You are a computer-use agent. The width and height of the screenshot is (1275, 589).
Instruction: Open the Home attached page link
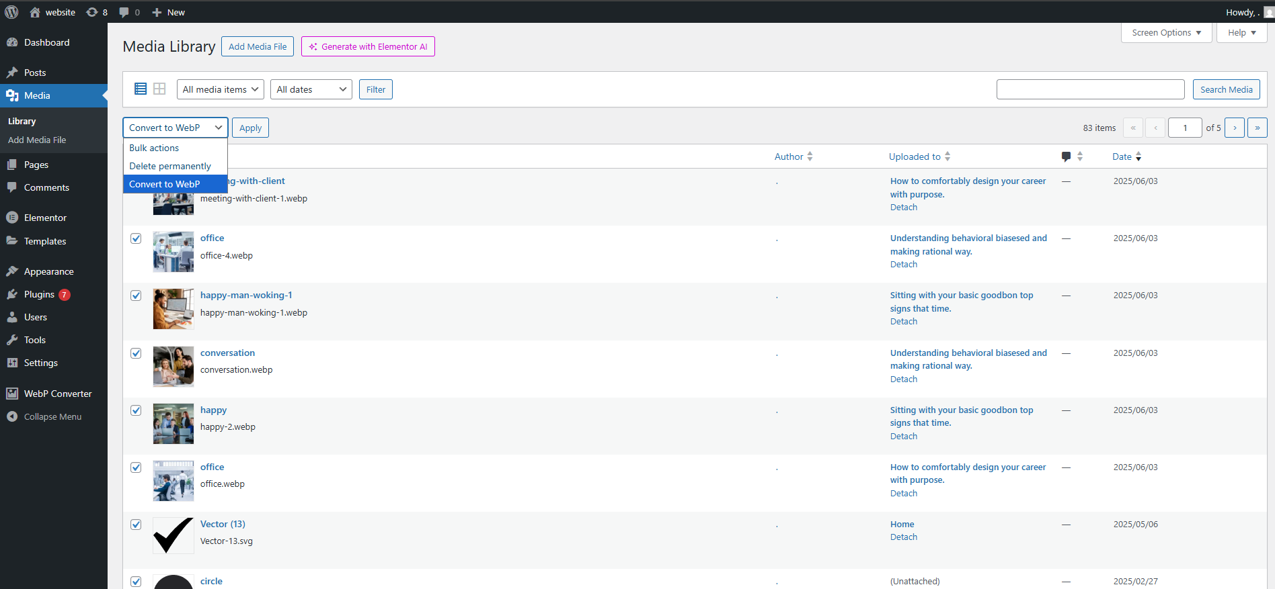click(x=902, y=524)
